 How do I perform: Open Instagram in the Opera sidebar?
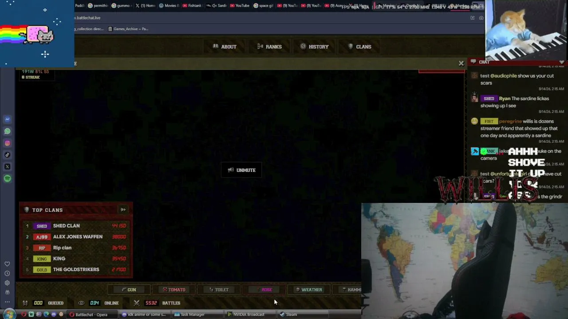[x=7, y=143]
